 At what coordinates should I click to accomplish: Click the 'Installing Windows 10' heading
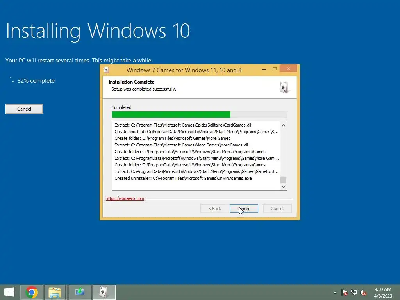[98, 31]
